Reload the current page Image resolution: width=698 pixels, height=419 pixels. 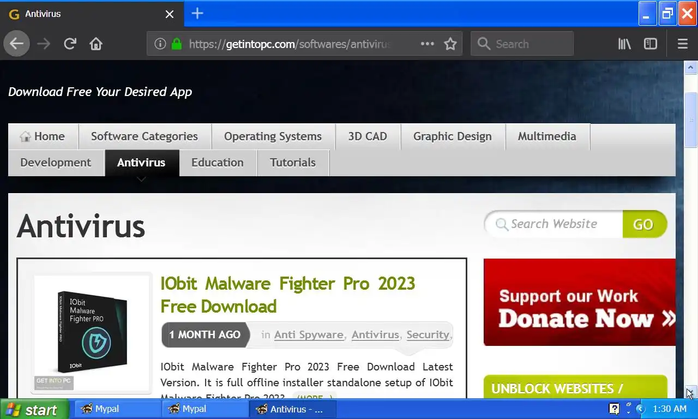click(x=70, y=44)
